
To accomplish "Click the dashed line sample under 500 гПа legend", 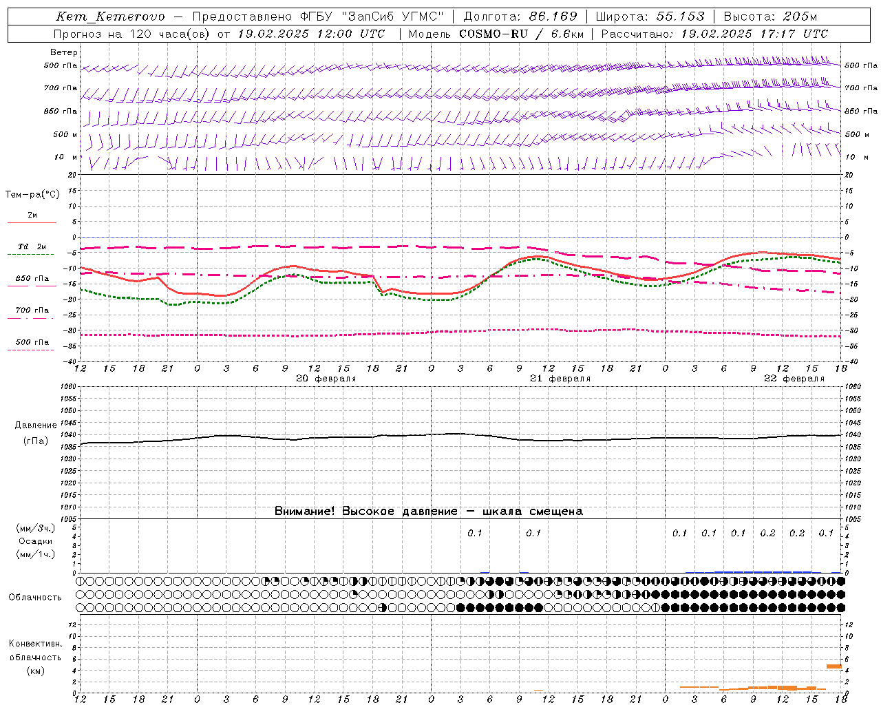I will point(30,350).
